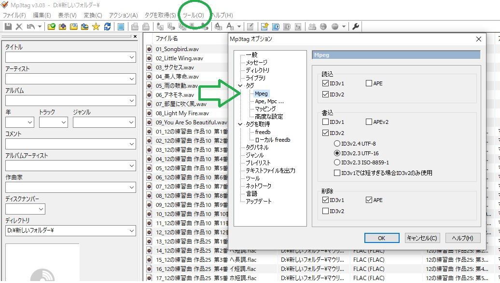The height and width of the screenshot is (283, 500).
Task: Click the yellow Favorites star icon
Action: coord(96,27)
